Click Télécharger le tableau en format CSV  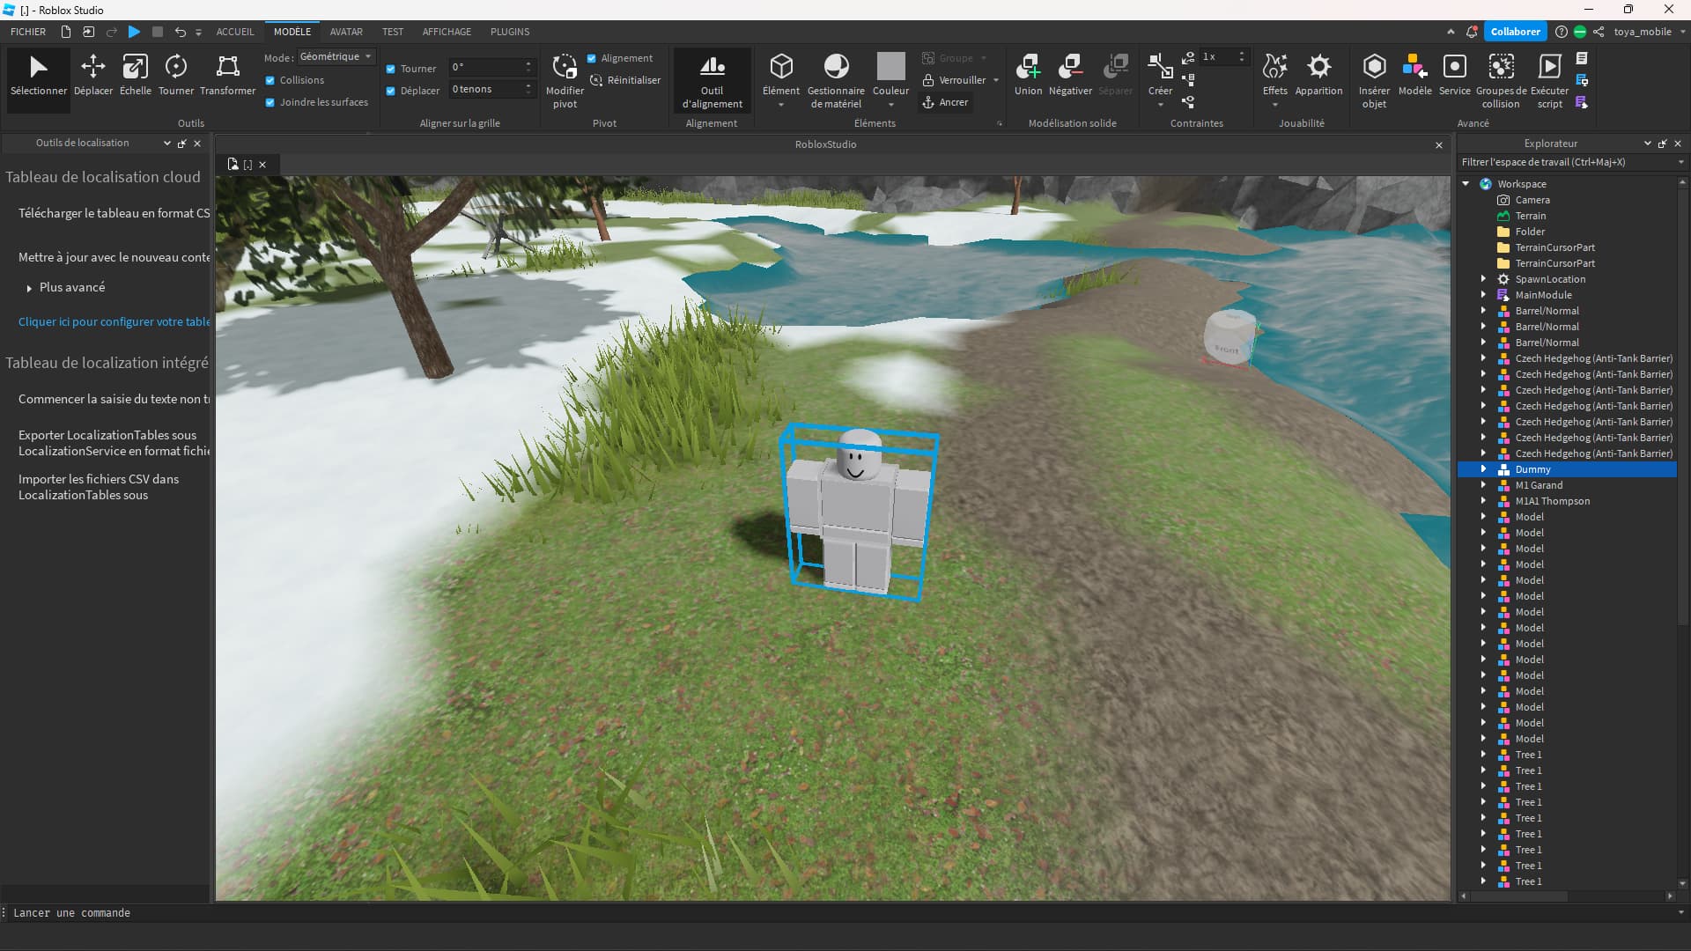pyautogui.click(x=114, y=213)
